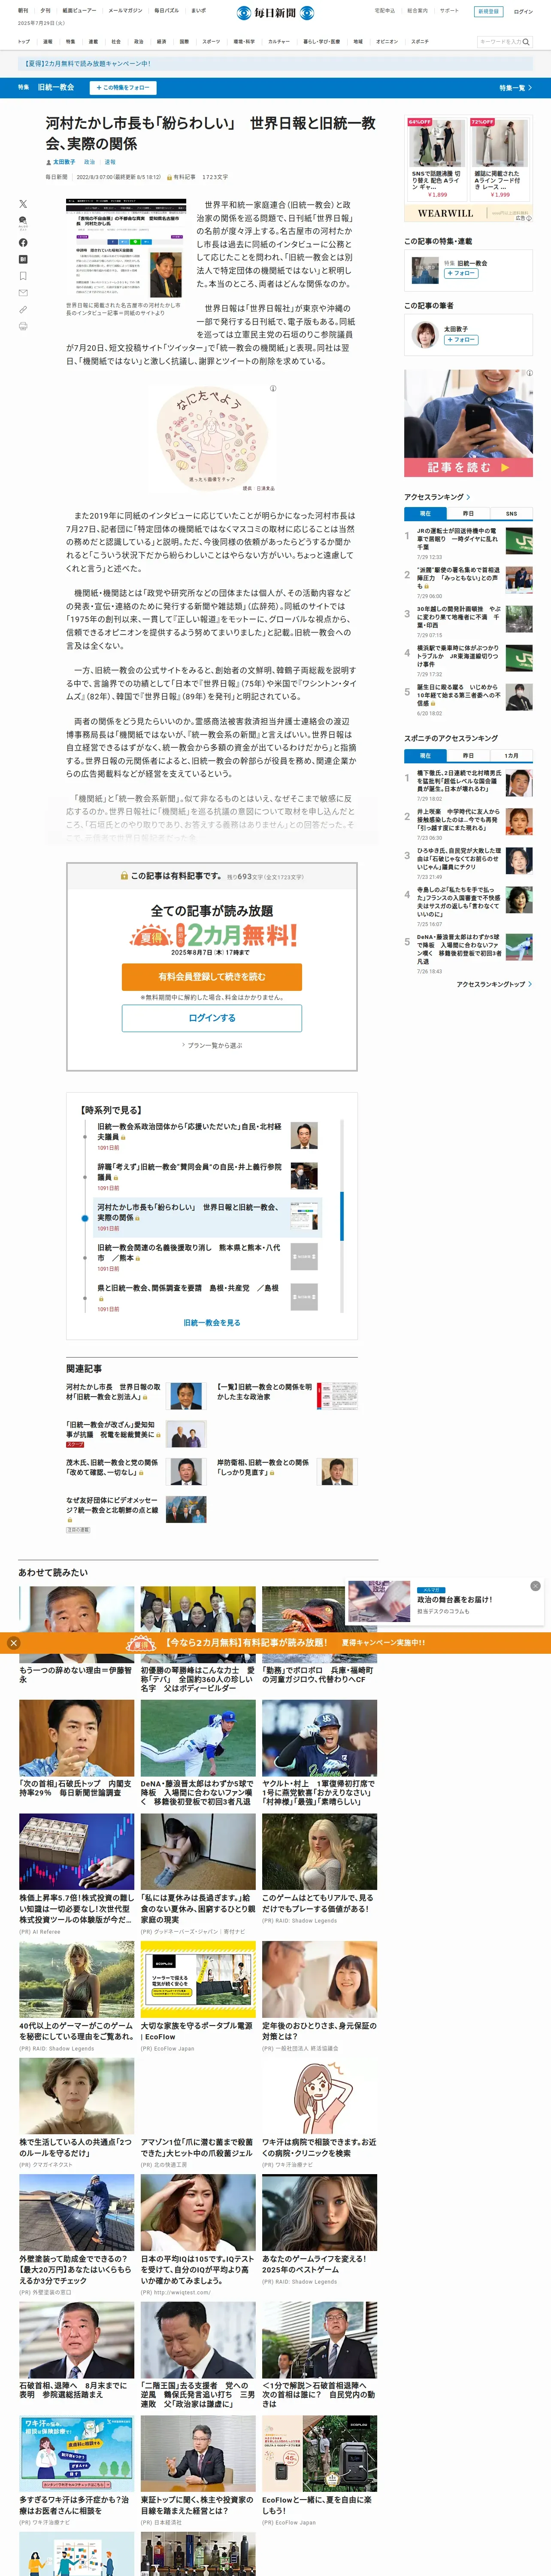Go to スポーツ in the navigation bar
551x2576 pixels.
click(x=211, y=42)
